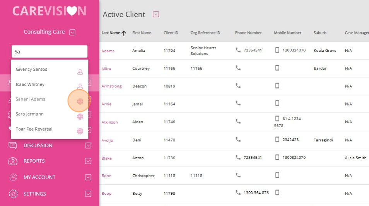This screenshot has width=369, height=206.
Task: Open the Reports menu
Action: coord(34,161)
